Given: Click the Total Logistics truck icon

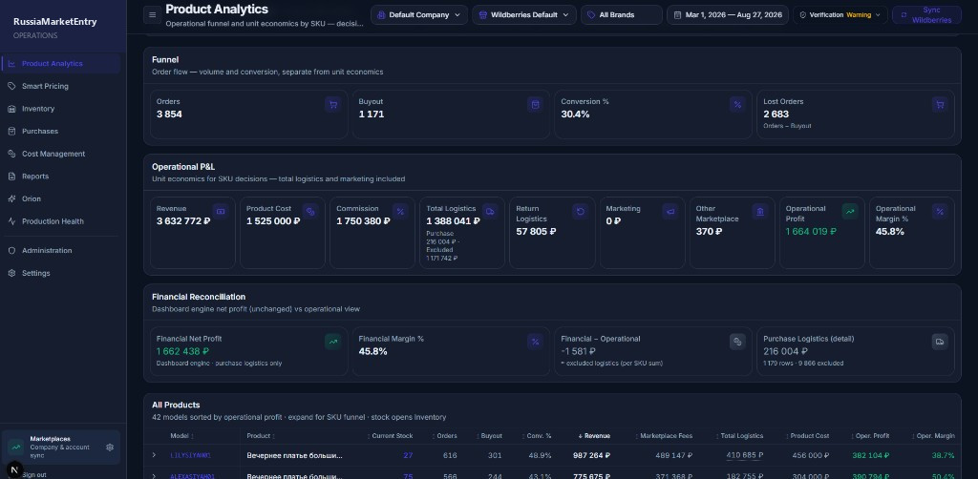Looking at the screenshot, I should coord(490,212).
